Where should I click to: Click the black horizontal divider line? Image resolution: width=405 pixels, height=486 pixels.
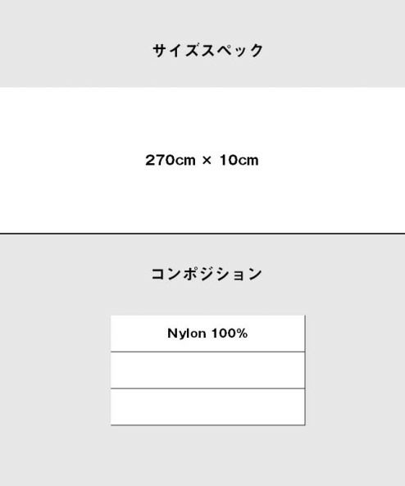point(202,234)
